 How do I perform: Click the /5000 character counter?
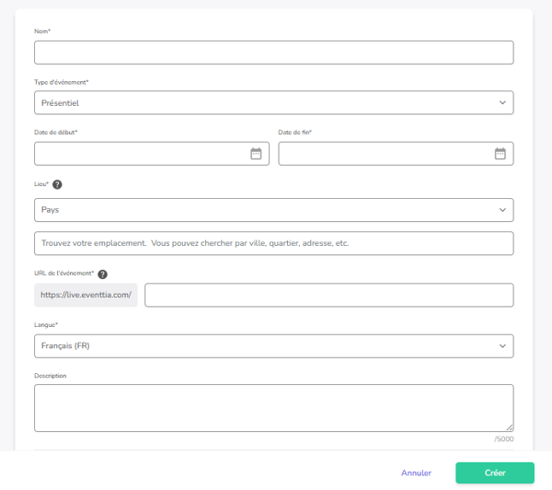coord(503,439)
